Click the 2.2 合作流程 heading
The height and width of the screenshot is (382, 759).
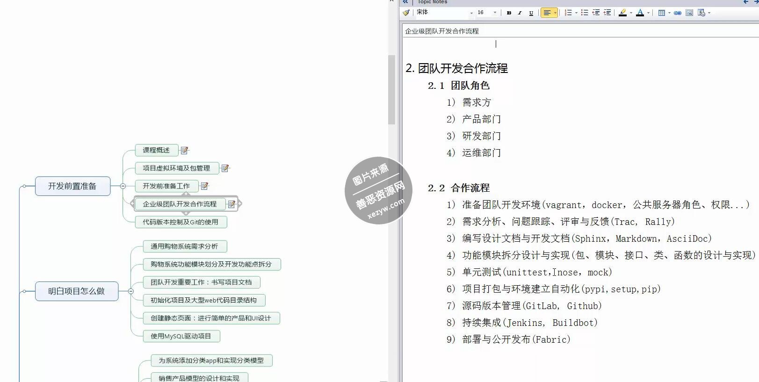[459, 188]
